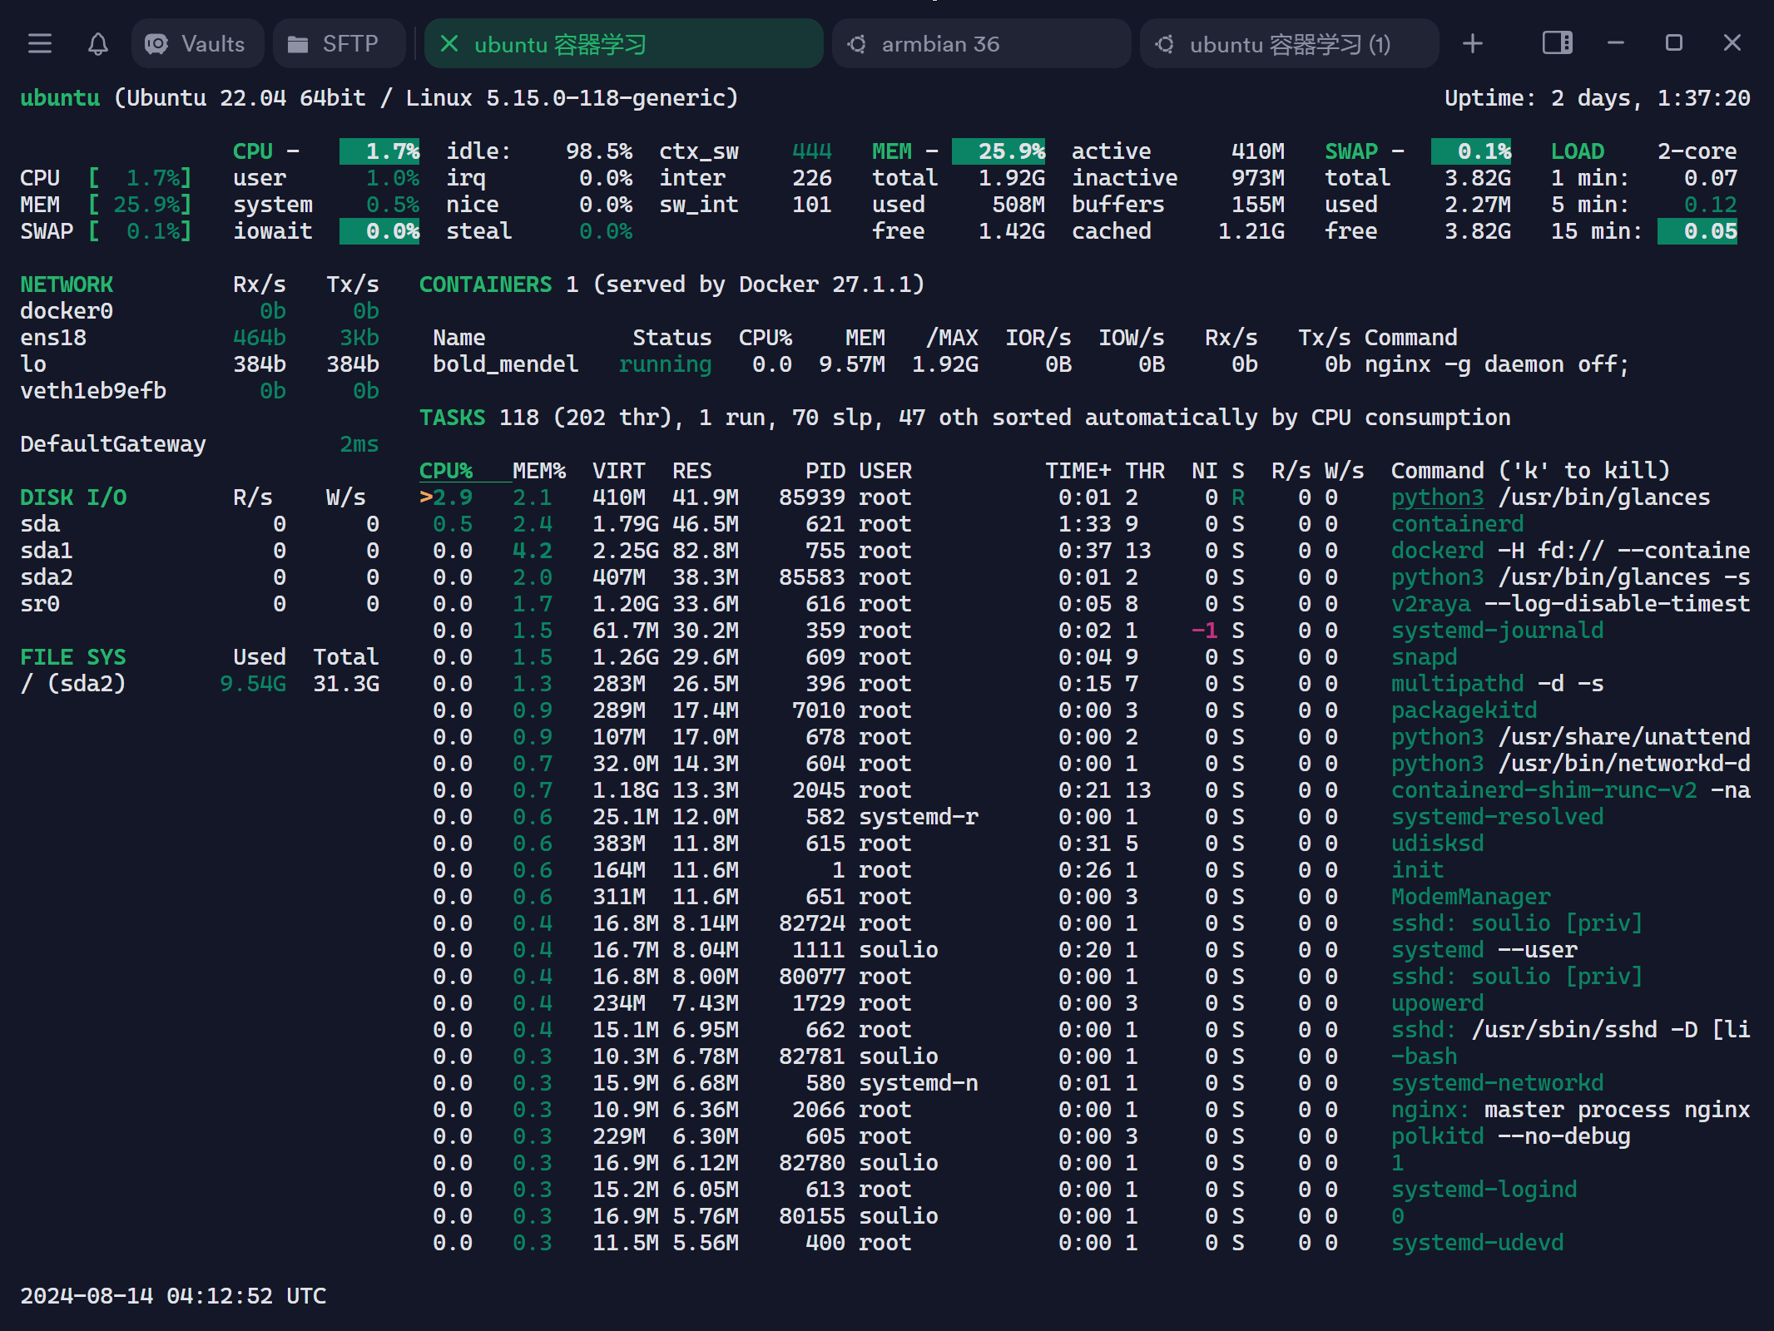Click the notification bell icon

[97, 43]
